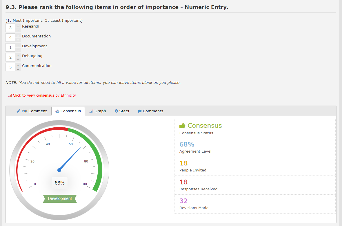Click the blue gauge needle center hub

pyautogui.click(x=59, y=170)
